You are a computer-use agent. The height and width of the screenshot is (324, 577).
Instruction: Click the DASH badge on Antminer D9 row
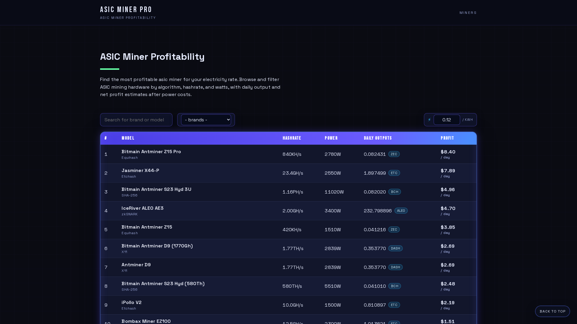pos(395,267)
